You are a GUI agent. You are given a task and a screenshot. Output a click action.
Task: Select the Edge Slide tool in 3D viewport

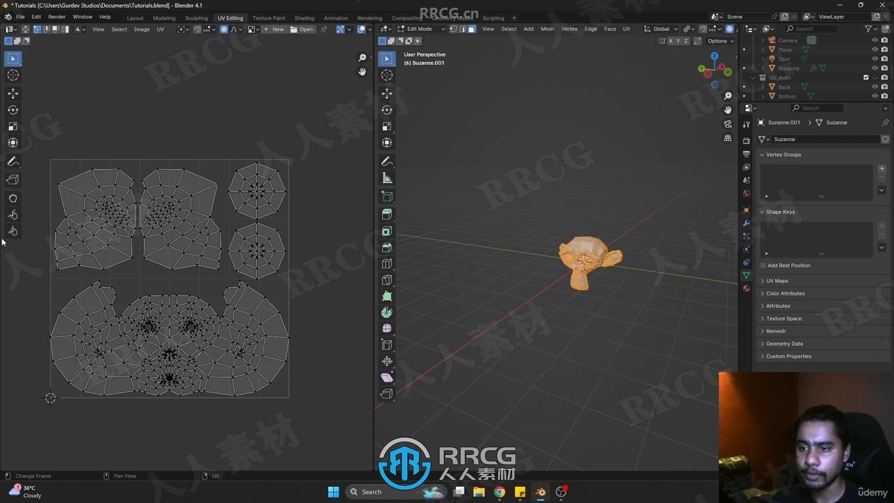coord(387,345)
